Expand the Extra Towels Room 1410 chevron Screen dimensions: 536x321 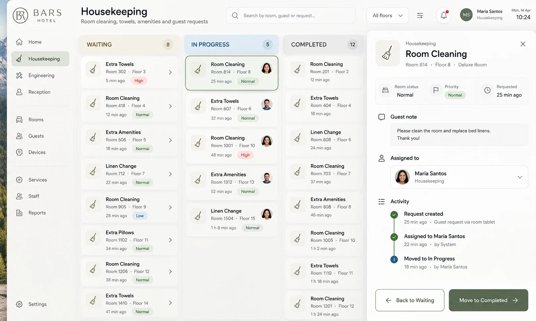pos(170,303)
